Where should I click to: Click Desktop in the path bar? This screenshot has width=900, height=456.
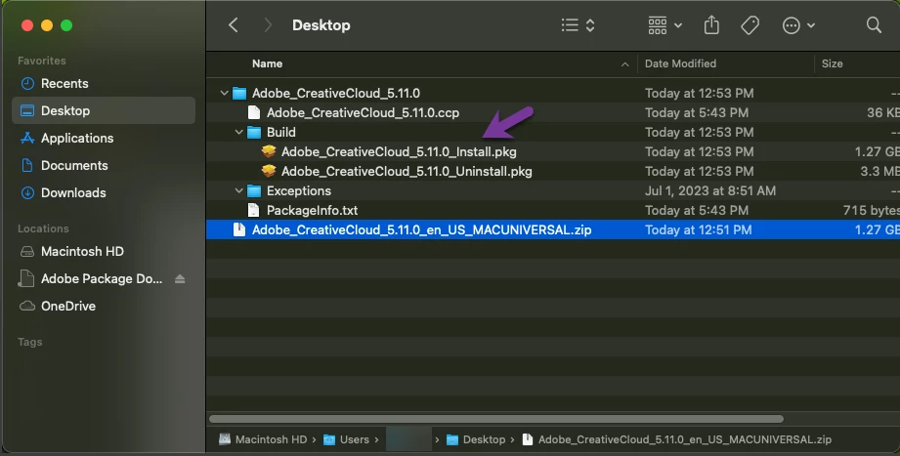(x=476, y=439)
